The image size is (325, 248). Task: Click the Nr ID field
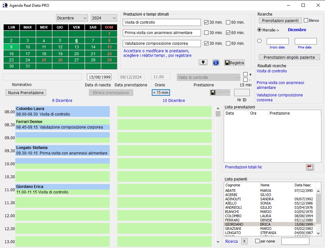(242, 93)
